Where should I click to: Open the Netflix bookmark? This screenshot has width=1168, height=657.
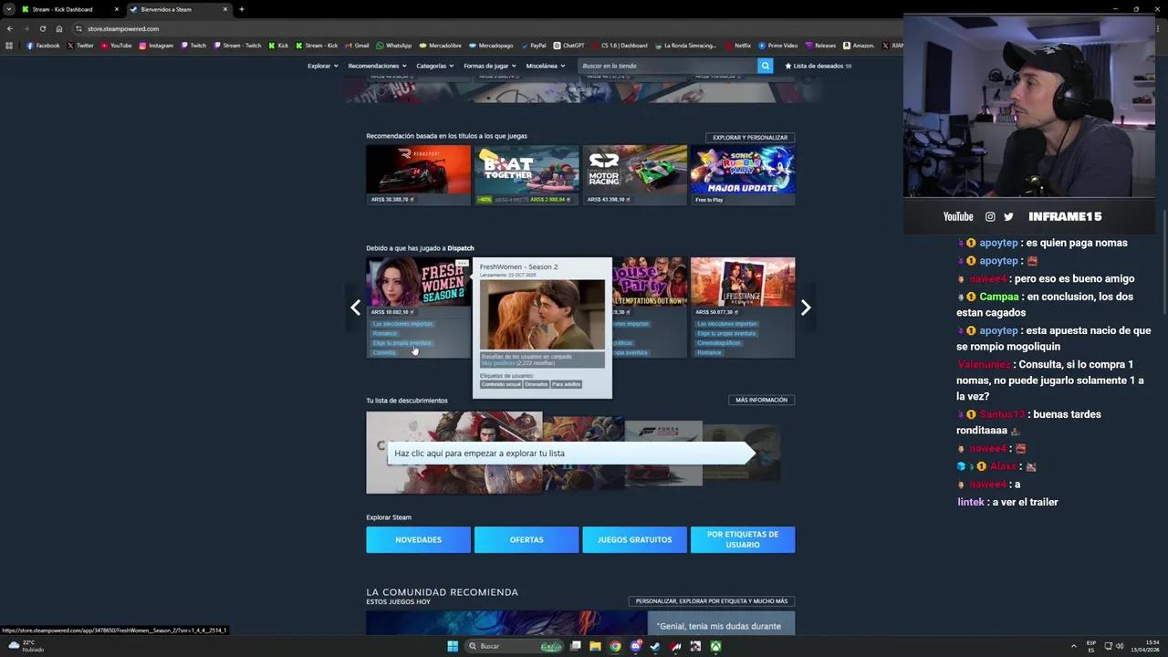tap(737, 46)
